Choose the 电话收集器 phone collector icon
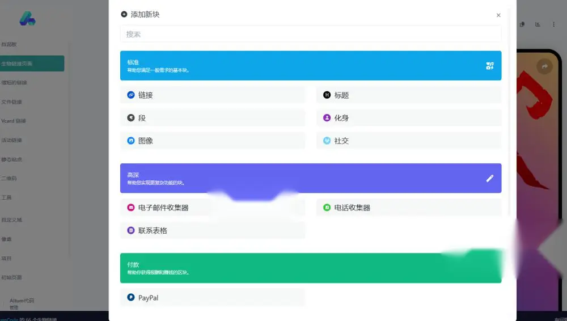 pos(327,208)
